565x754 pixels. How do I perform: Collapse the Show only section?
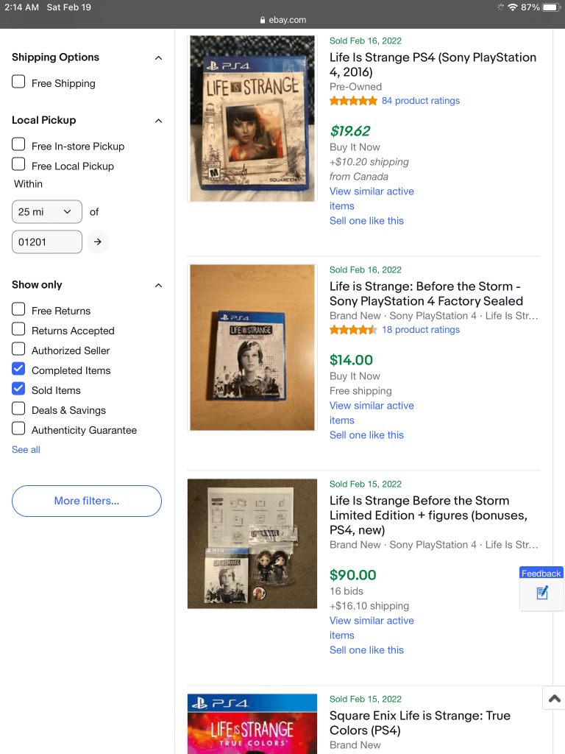click(x=158, y=285)
